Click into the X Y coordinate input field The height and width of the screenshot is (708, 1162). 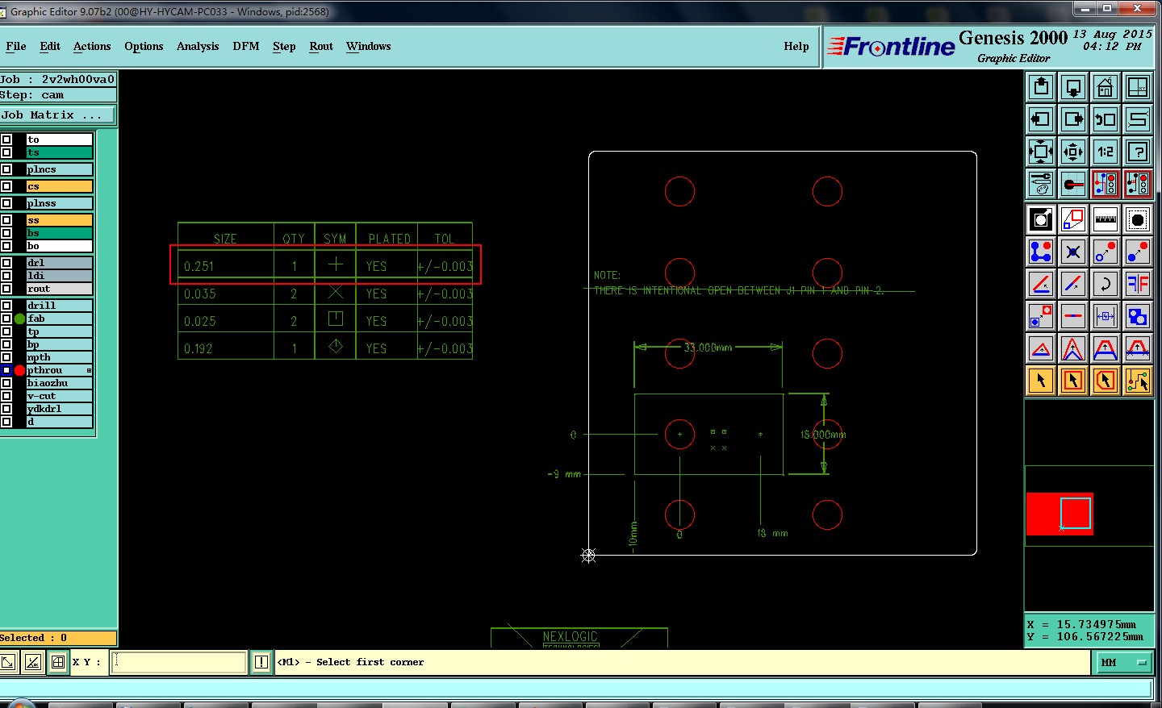(179, 662)
